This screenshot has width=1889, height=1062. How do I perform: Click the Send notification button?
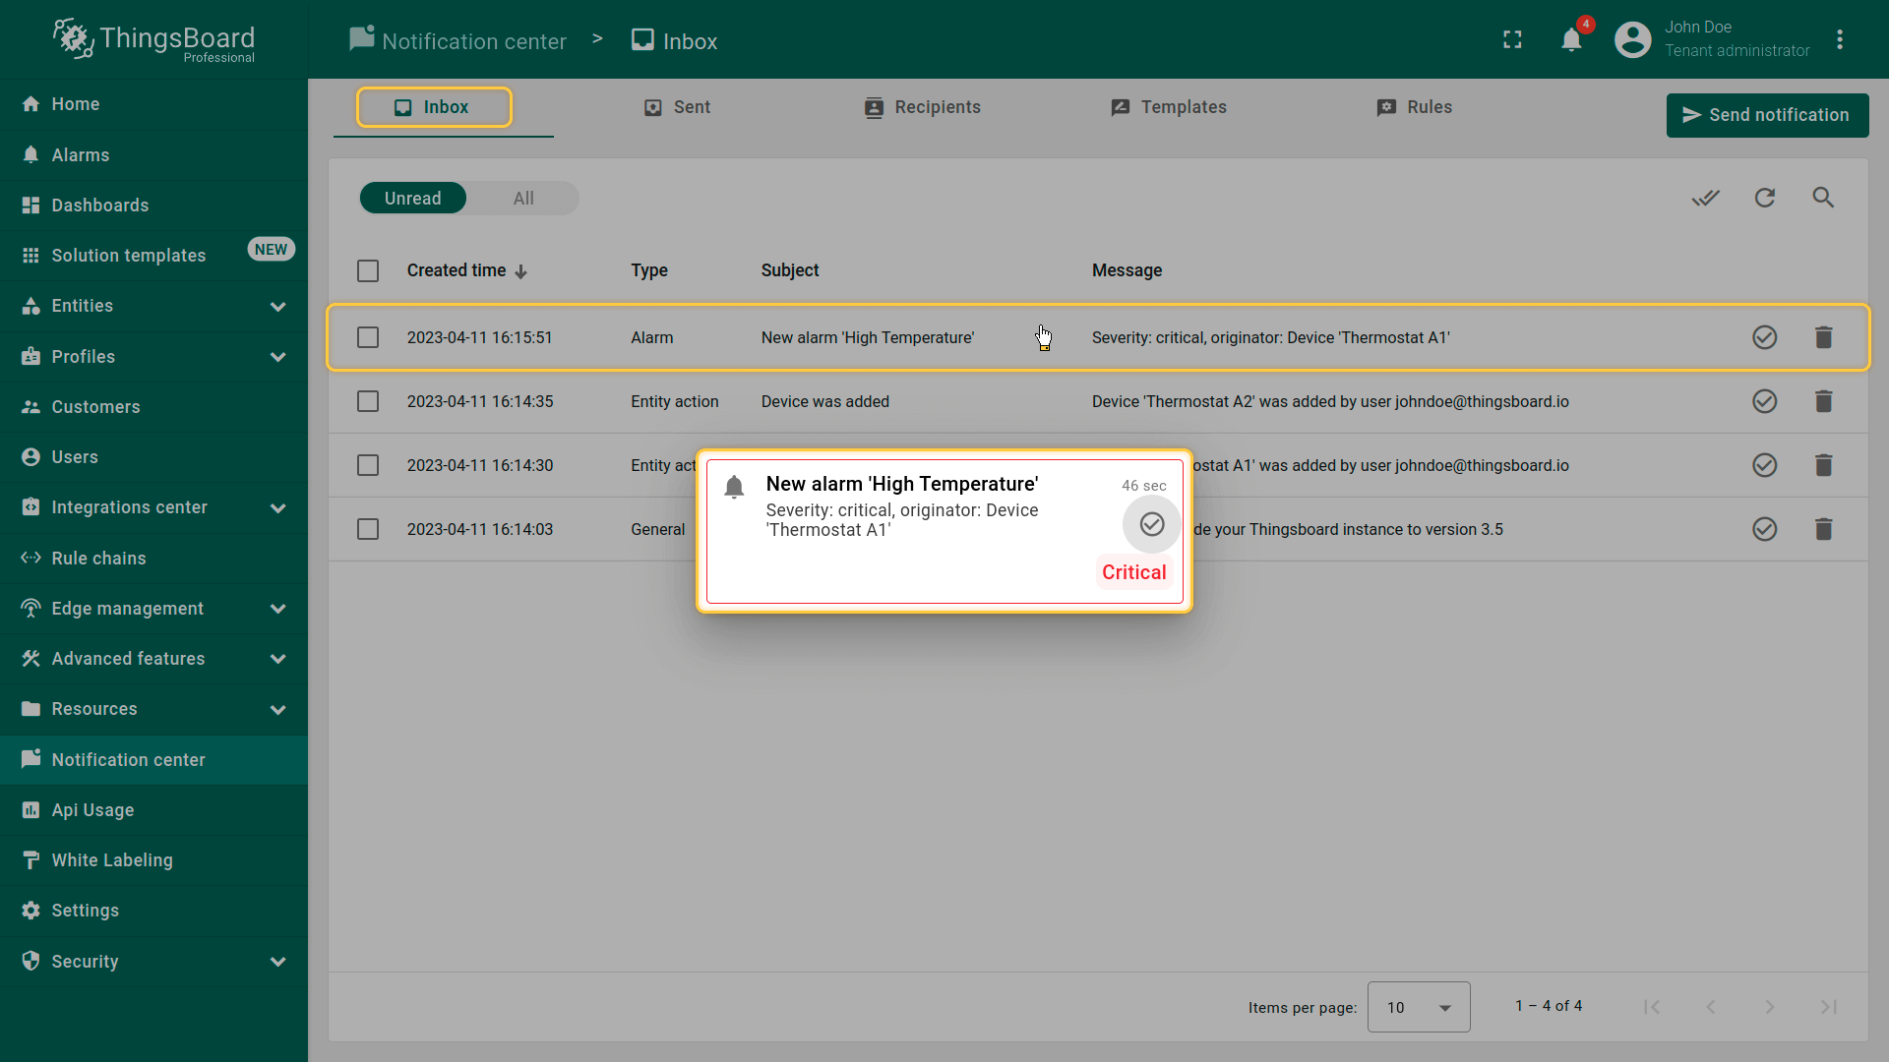(1767, 115)
